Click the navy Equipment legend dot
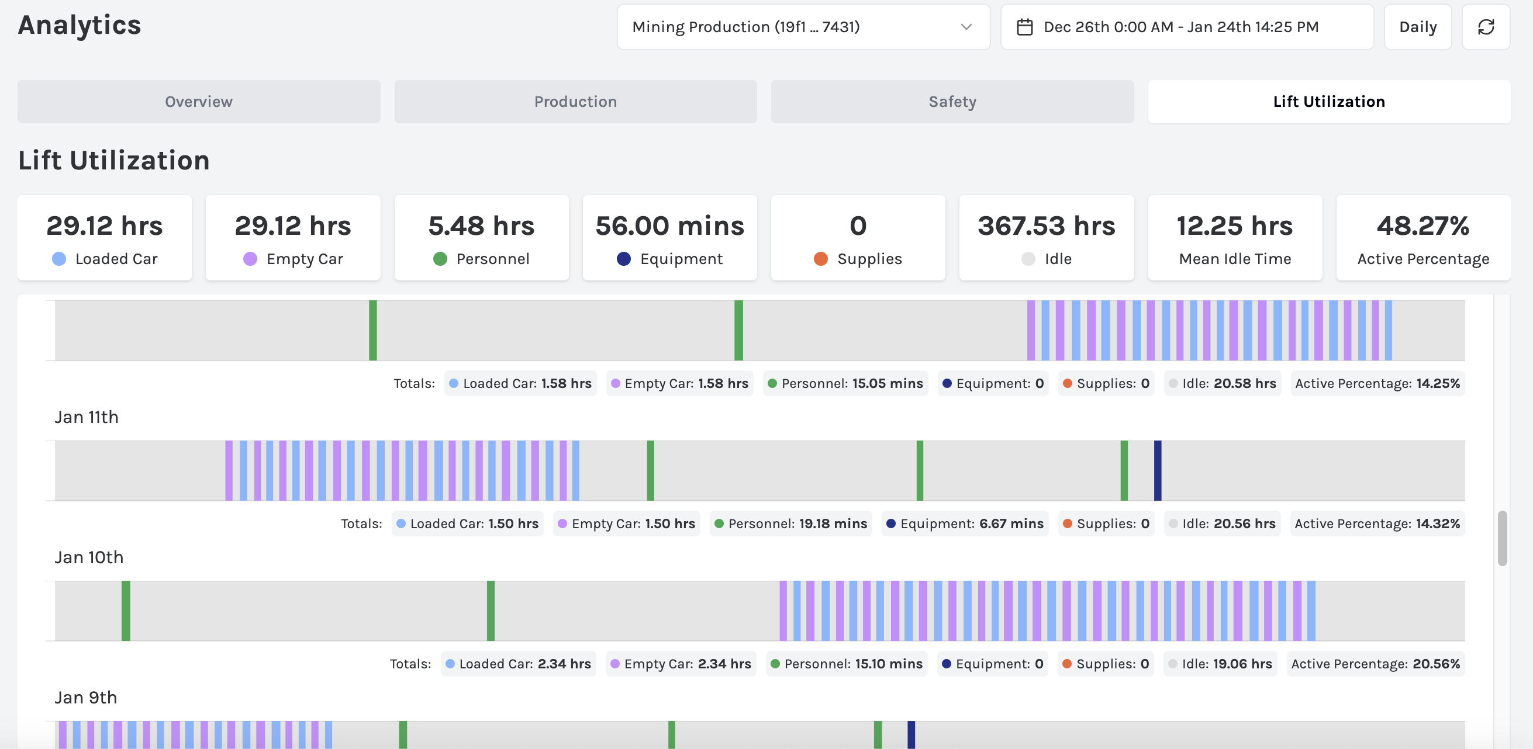This screenshot has height=749, width=1533. coord(623,259)
